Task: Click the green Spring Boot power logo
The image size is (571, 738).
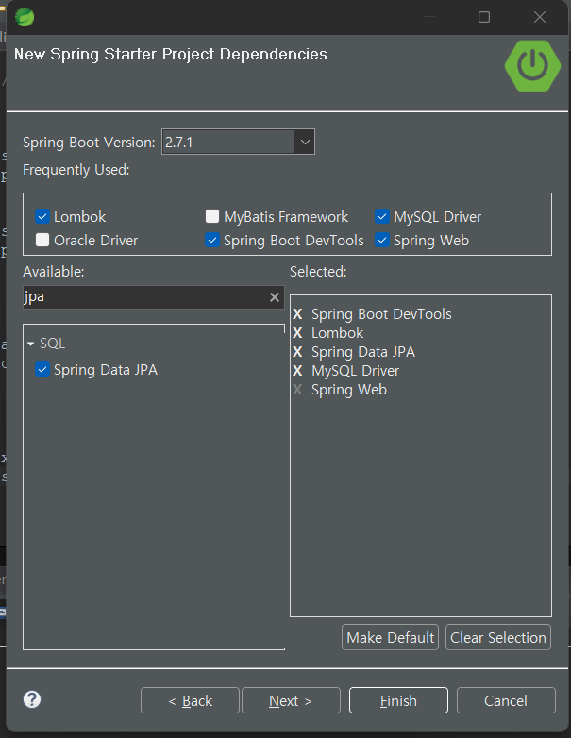Action: click(x=532, y=66)
